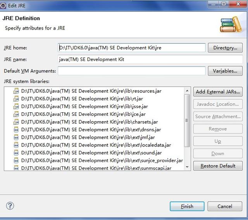Select the ext\localedata.jar library entry
Viewport: 248px width, 220px height.
pyautogui.click(x=96, y=145)
